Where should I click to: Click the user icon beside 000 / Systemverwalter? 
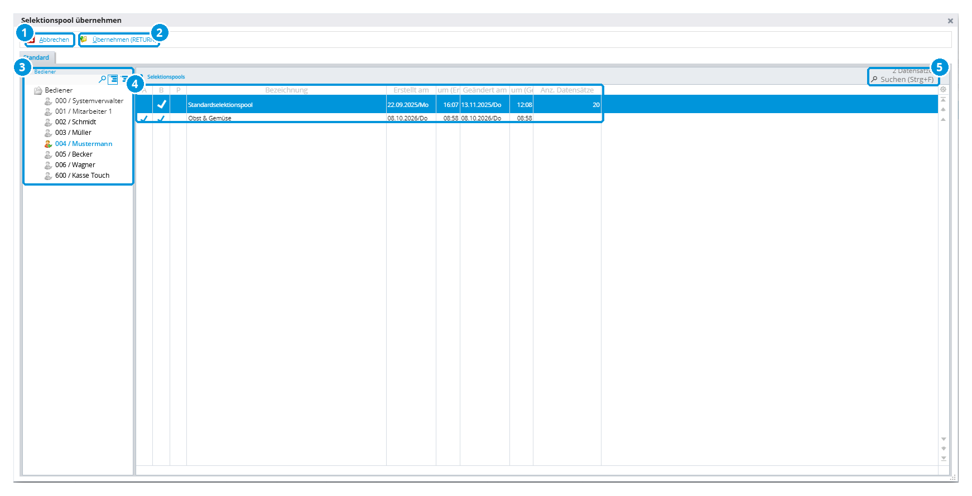pos(49,101)
